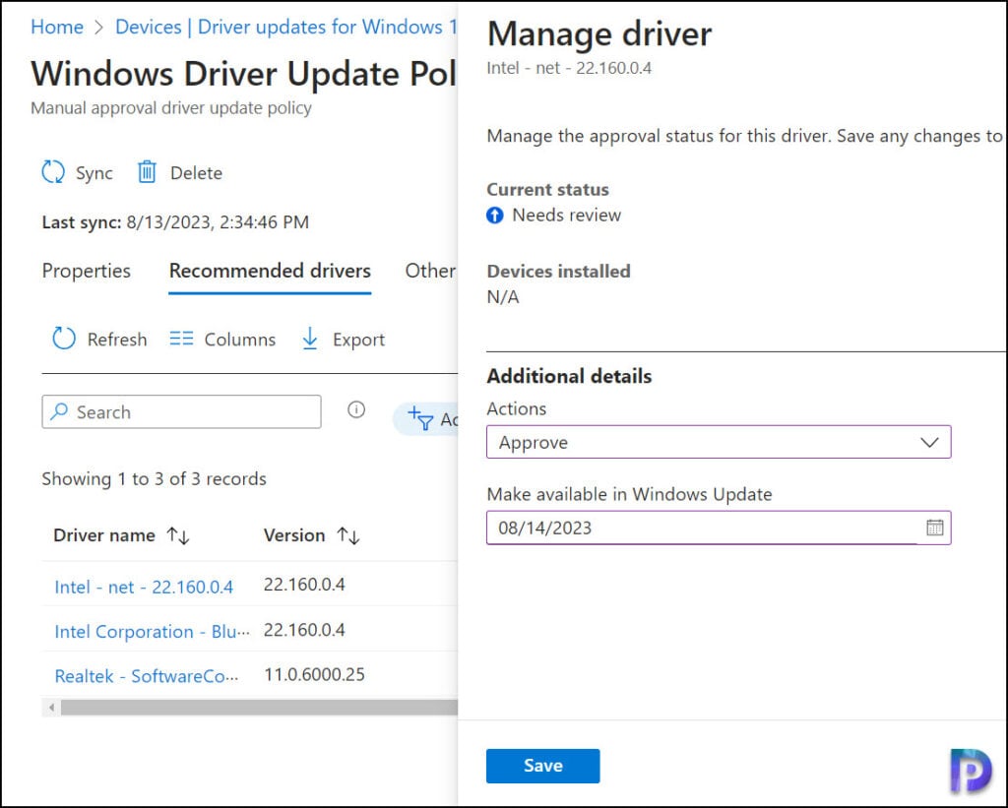
Task: Click the left arrow of horizontal scrollbar
Action: [51, 708]
